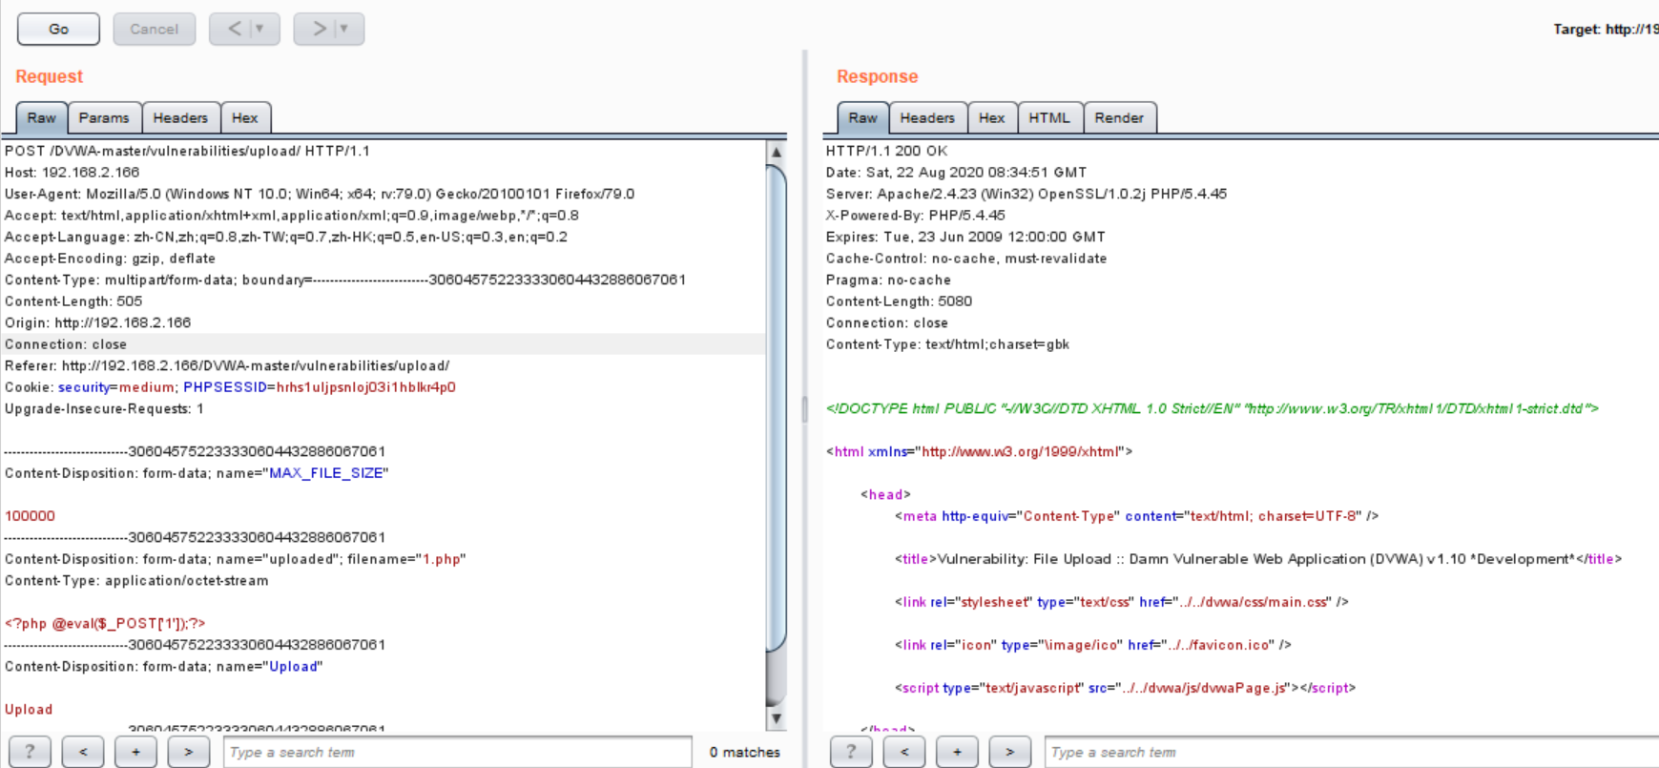Switch to the Response HTML tab
Image resolution: width=1659 pixels, height=768 pixels.
point(1049,117)
